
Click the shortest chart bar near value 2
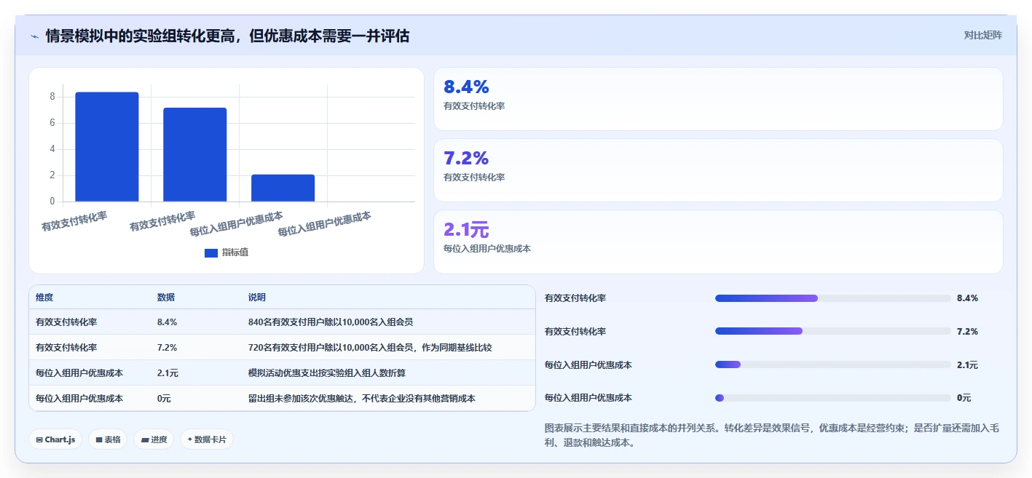point(283,188)
